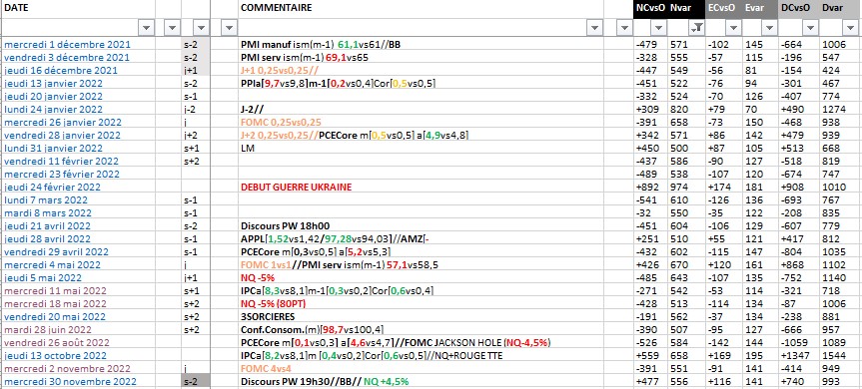Click the LM comment cell
Screen dimensions: 862x389
pyautogui.click(x=421, y=149)
